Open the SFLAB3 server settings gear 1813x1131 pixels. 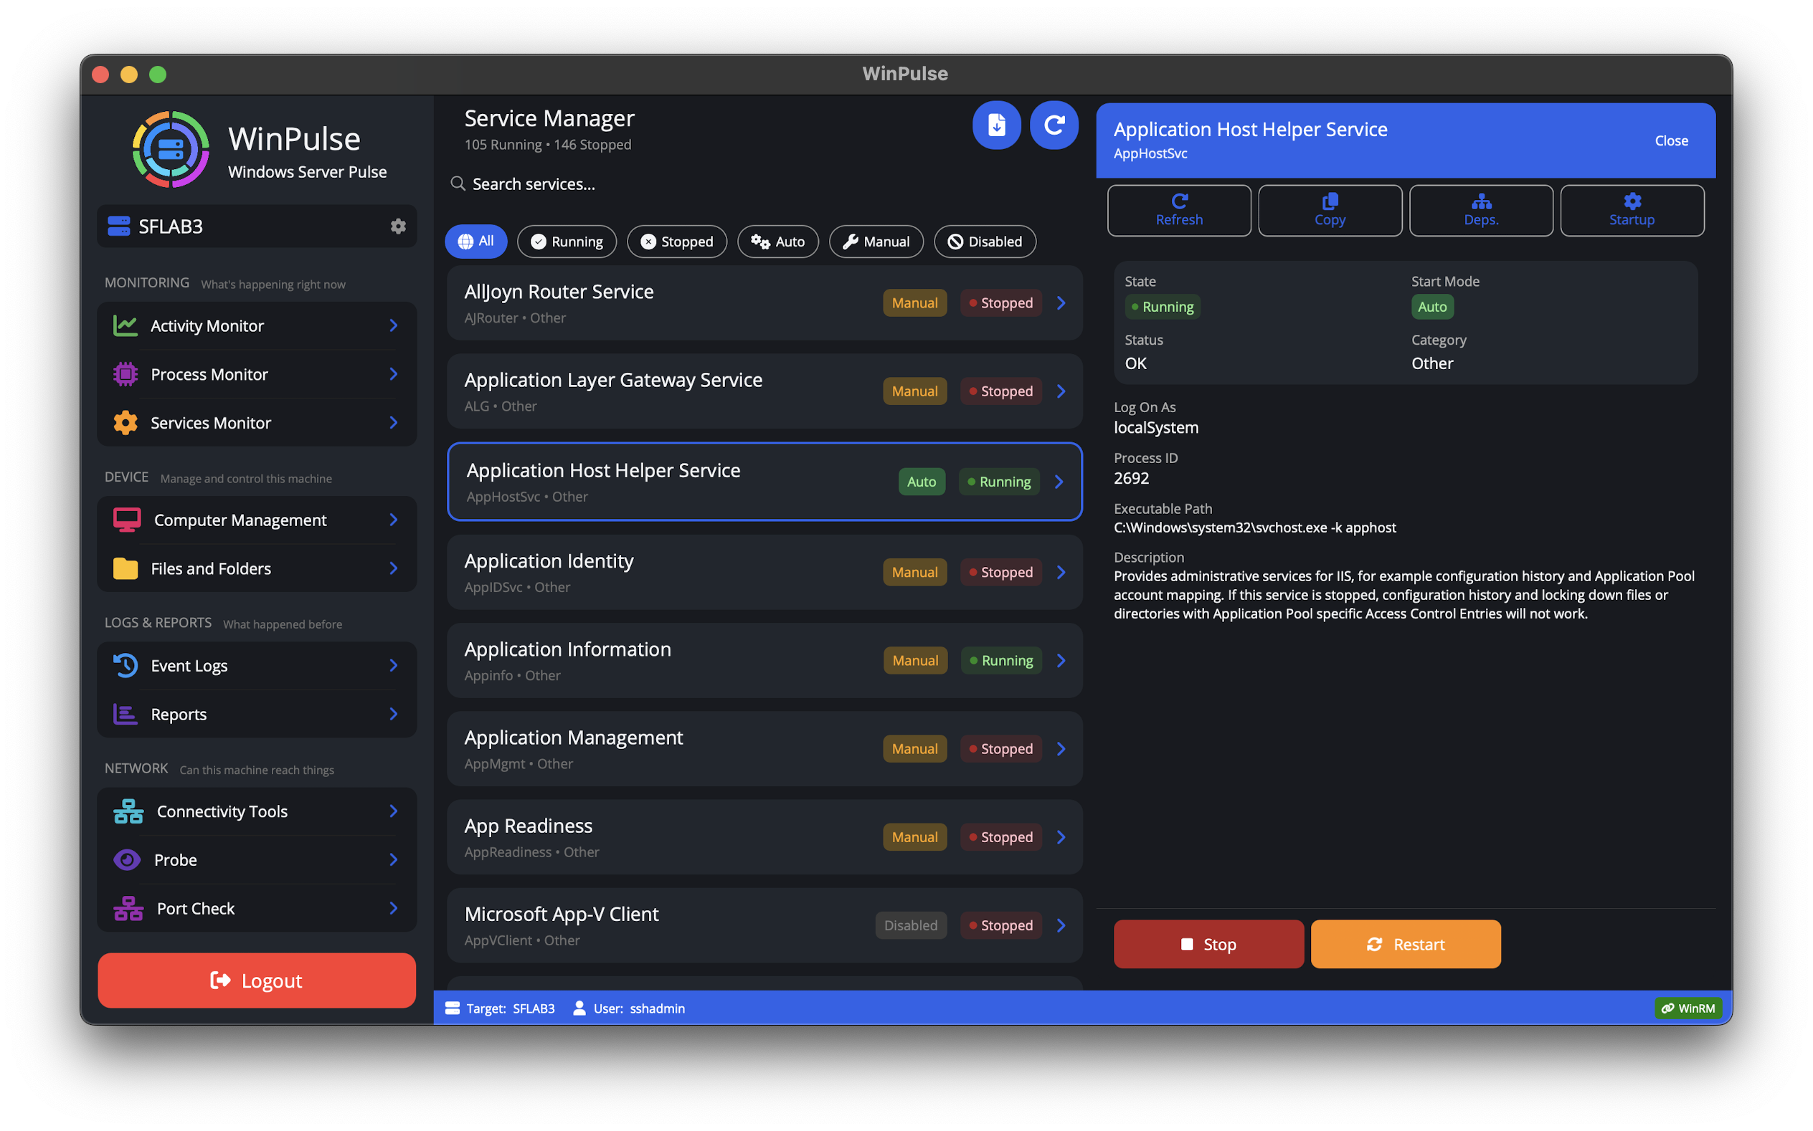[399, 226]
